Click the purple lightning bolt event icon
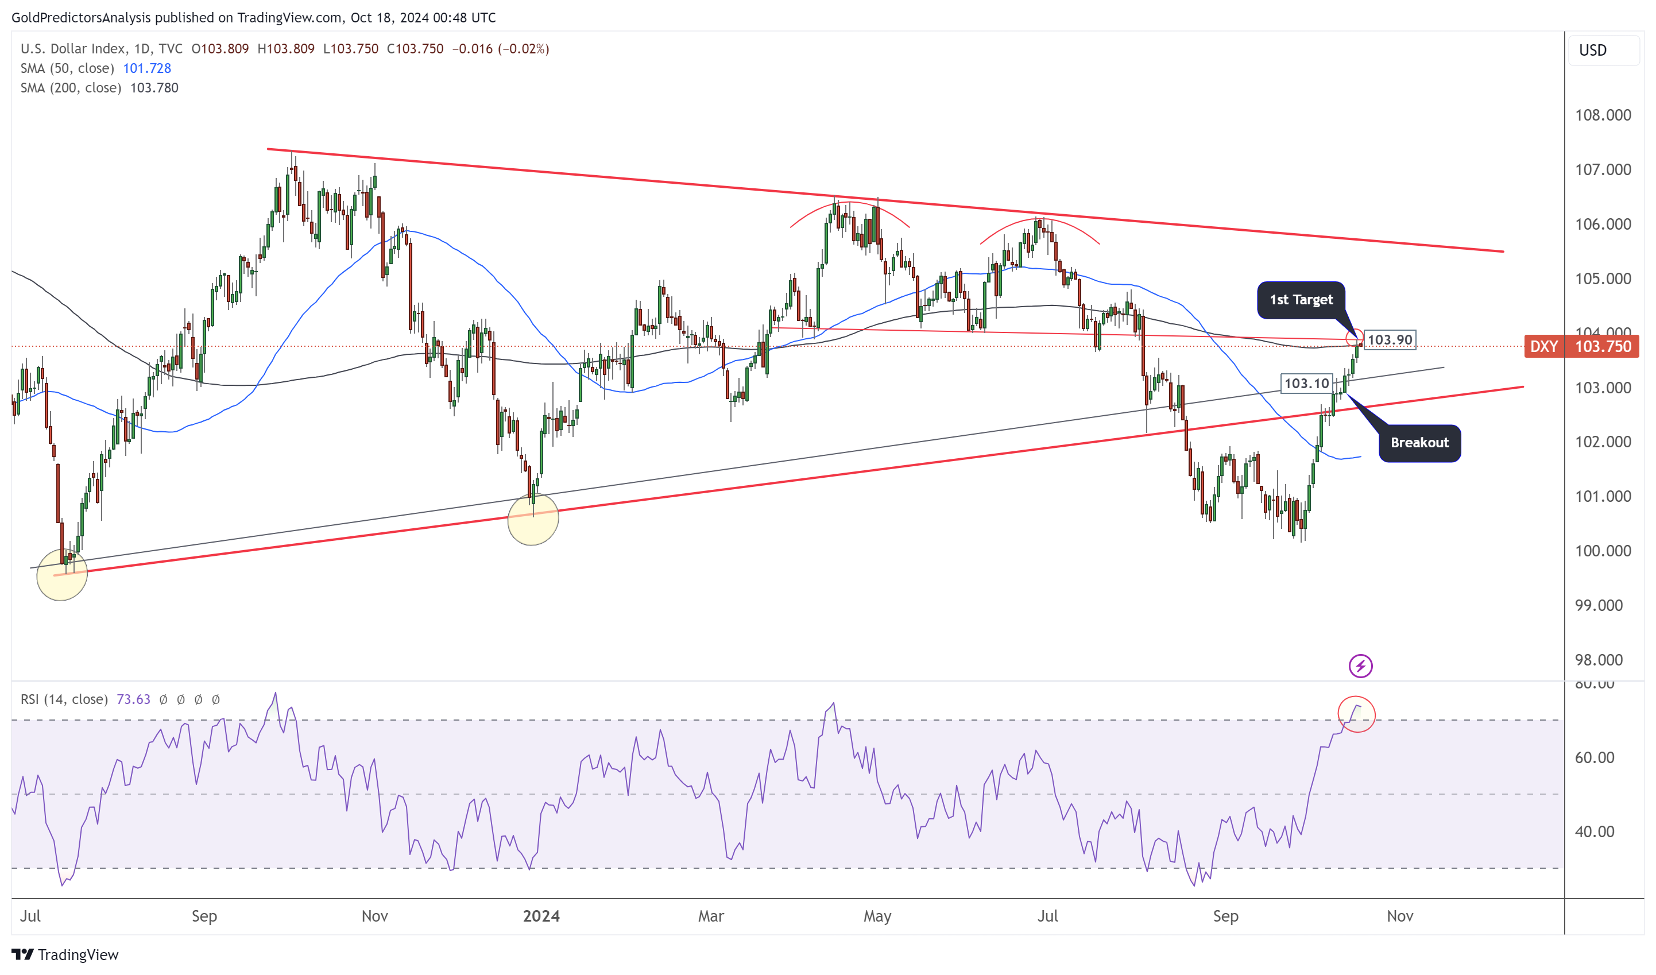The image size is (1656, 975). (x=1360, y=666)
